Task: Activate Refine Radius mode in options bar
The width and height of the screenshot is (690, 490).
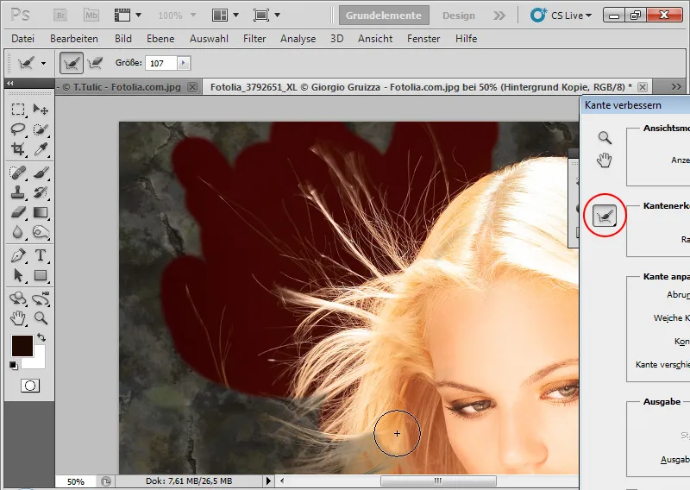Action: (72, 63)
